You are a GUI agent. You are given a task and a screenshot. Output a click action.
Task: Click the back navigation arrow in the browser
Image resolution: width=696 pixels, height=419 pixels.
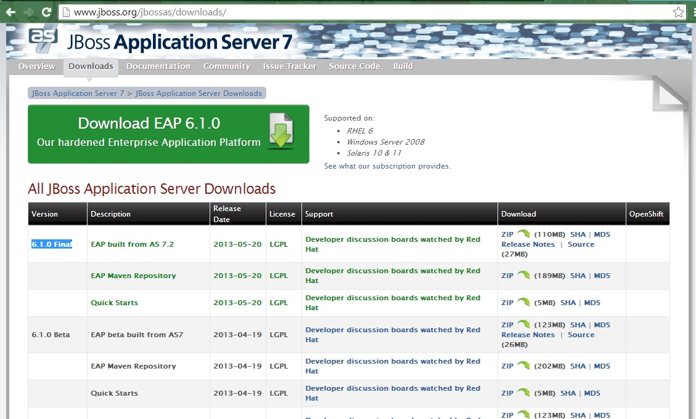pyautogui.click(x=10, y=11)
